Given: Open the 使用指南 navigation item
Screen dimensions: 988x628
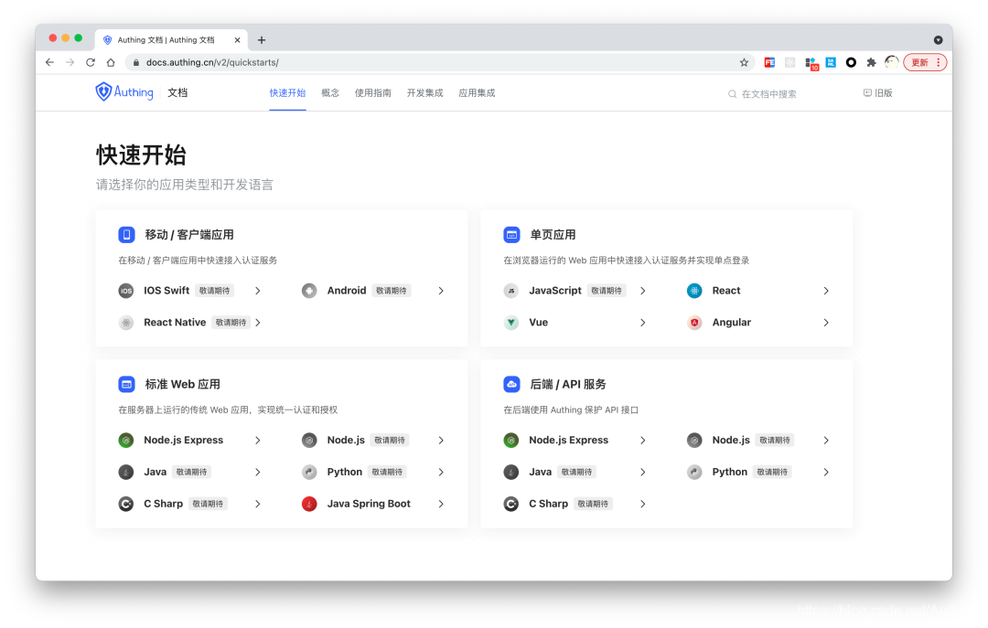Looking at the screenshot, I should click(x=372, y=92).
